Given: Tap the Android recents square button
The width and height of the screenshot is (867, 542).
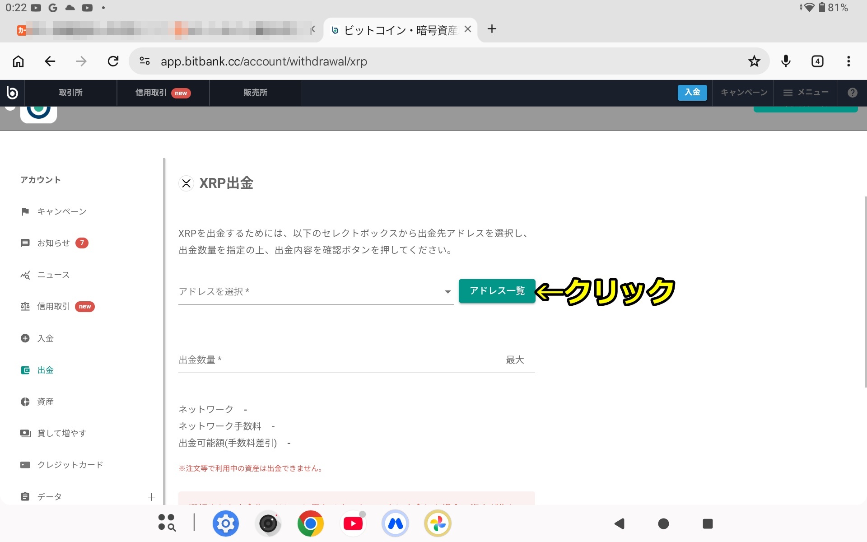Looking at the screenshot, I should [708, 523].
